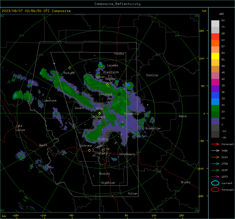Click the Strathmore city label

127,154
